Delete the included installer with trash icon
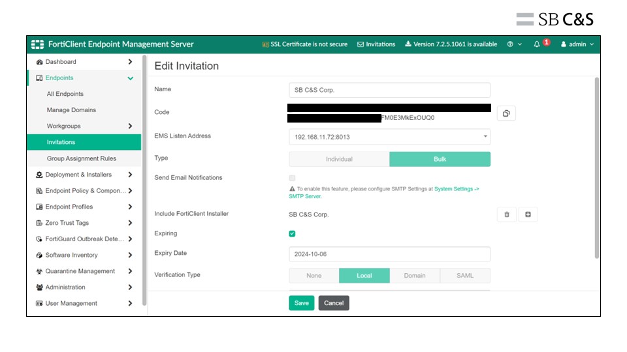The height and width of the screenshot is (352, 627). (507, 214)
